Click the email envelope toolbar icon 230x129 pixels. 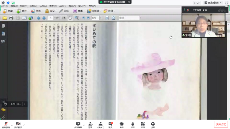pyautogui.click(x=24, y=18)
